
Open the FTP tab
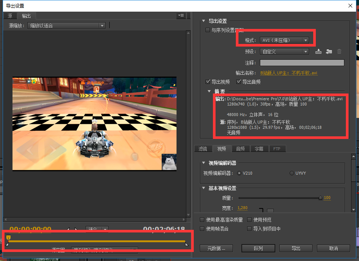click(x=277, y=149)
